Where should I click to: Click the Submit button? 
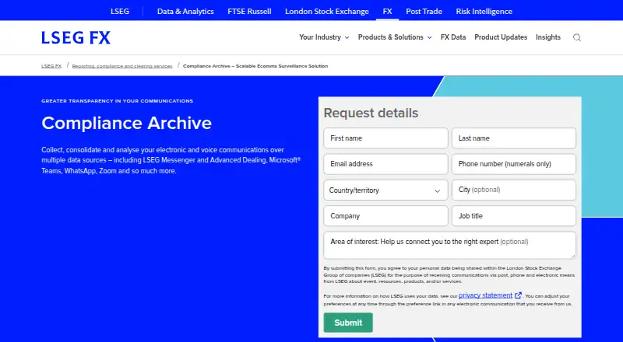[348, 323]
